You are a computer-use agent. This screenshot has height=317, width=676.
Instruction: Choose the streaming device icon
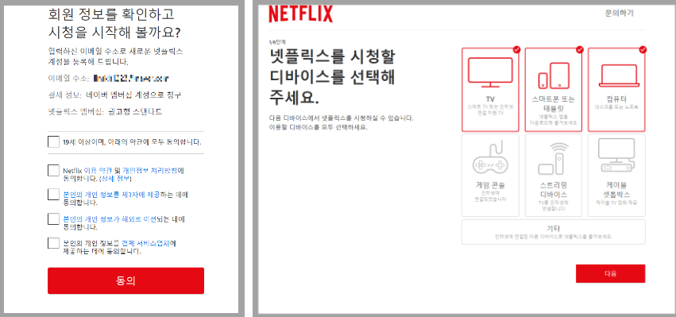552,158
